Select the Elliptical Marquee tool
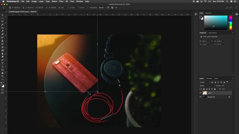Image resolution: width=239 pixels, height=134 pixels. 2,18
